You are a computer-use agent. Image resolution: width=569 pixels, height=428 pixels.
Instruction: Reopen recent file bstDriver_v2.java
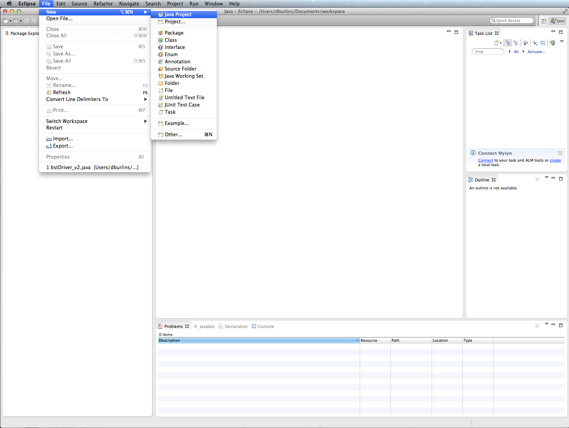[x=95, y=167]
